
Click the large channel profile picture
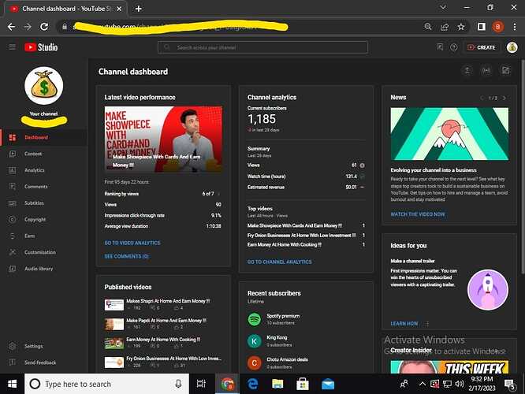(x=44, y=86)
